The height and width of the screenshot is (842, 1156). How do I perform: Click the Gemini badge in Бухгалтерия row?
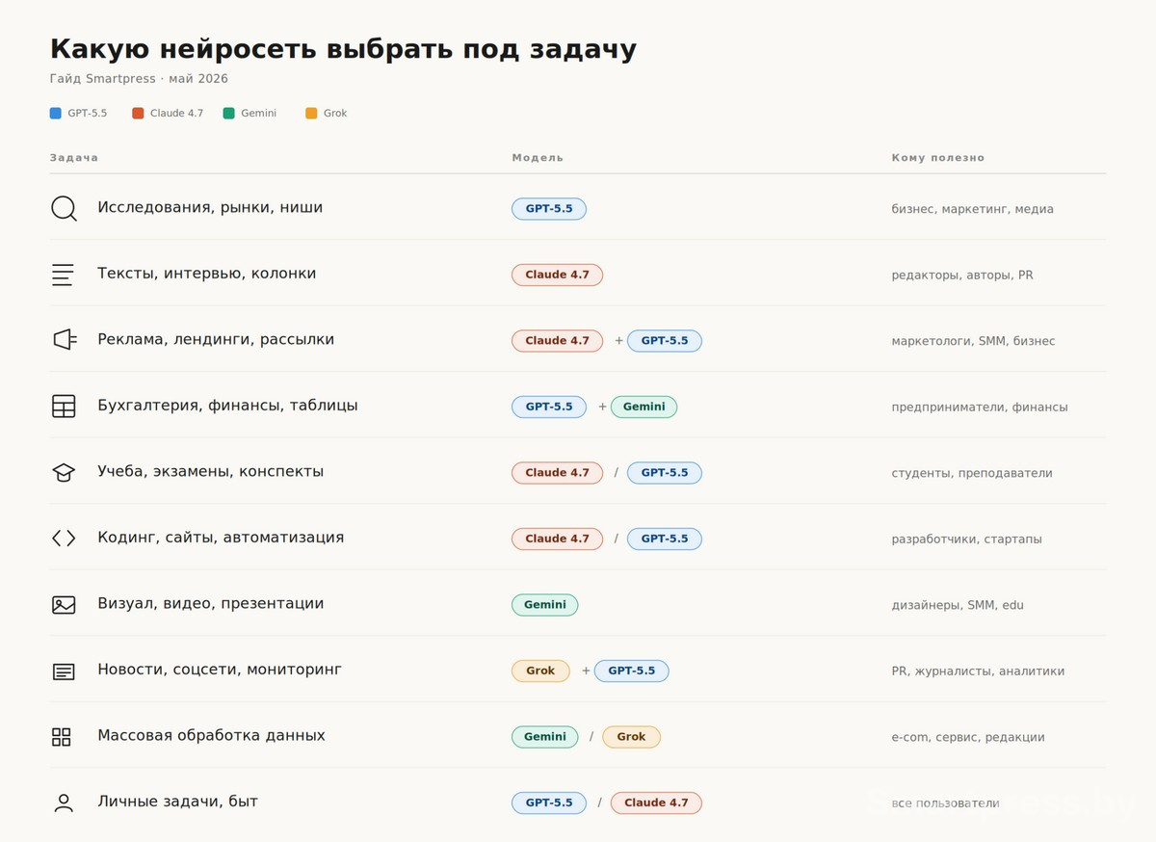[644, 407]
